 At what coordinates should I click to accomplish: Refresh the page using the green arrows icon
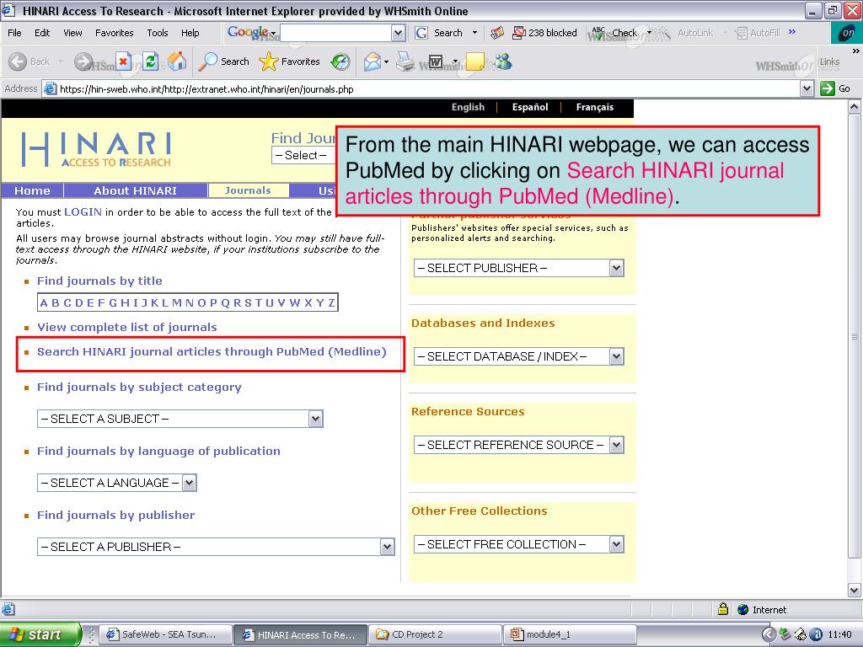tap(151, 61)
